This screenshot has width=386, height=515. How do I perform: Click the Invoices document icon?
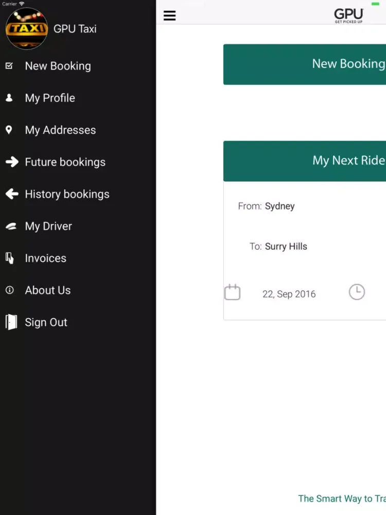point(9,258)
